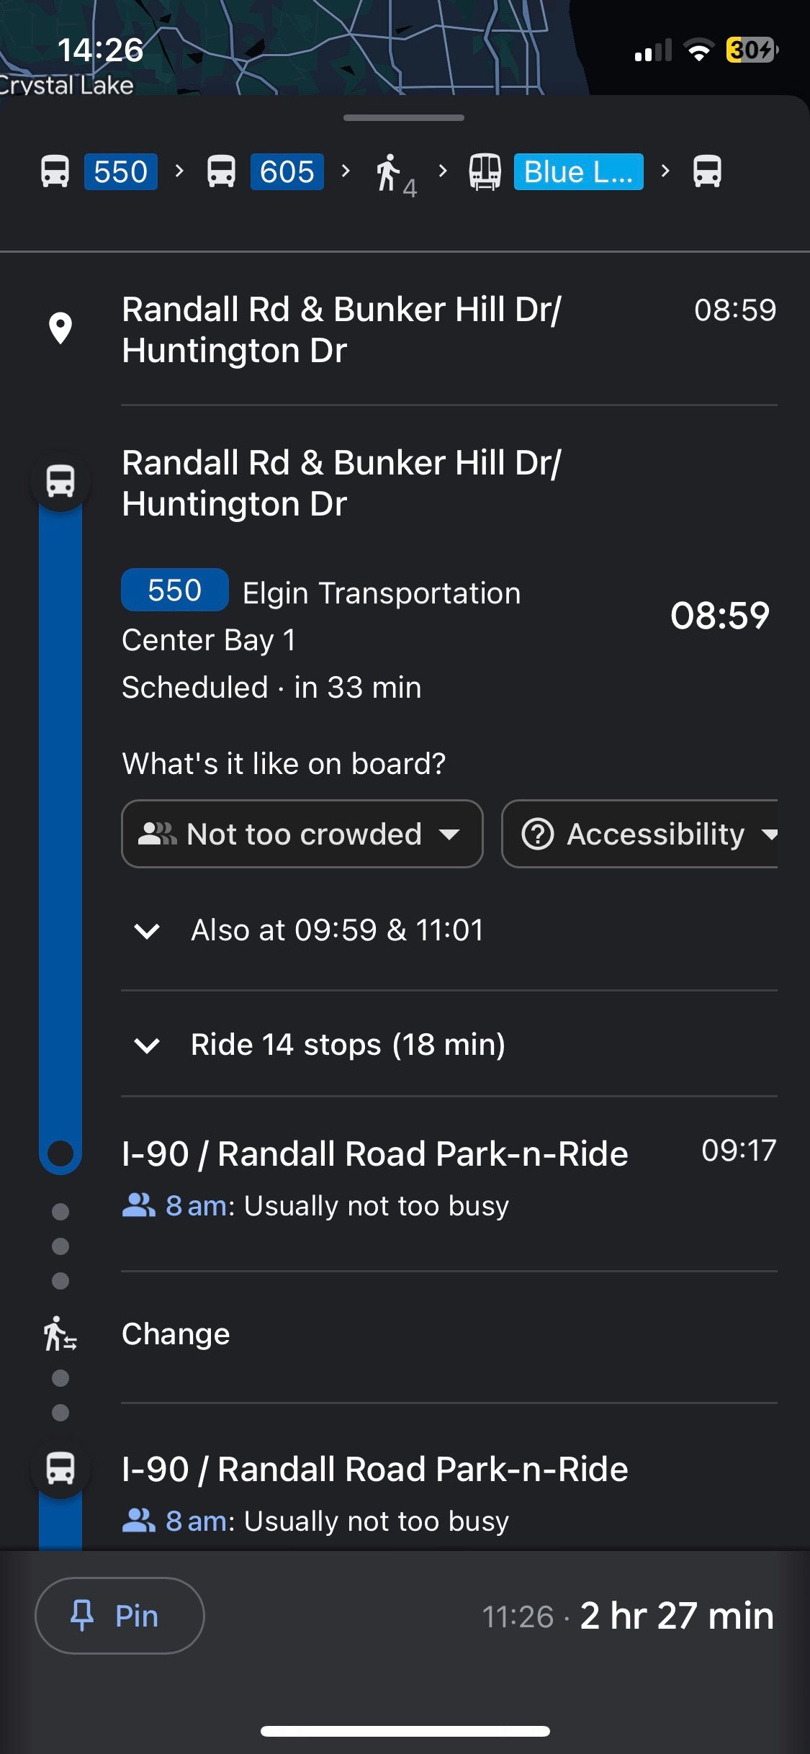This screenshot has height=1754, width=810.
Task: Tap the starting point Randall Rd & Bunker Hill row
Action: pyautogui.click(x=342, y=330)
